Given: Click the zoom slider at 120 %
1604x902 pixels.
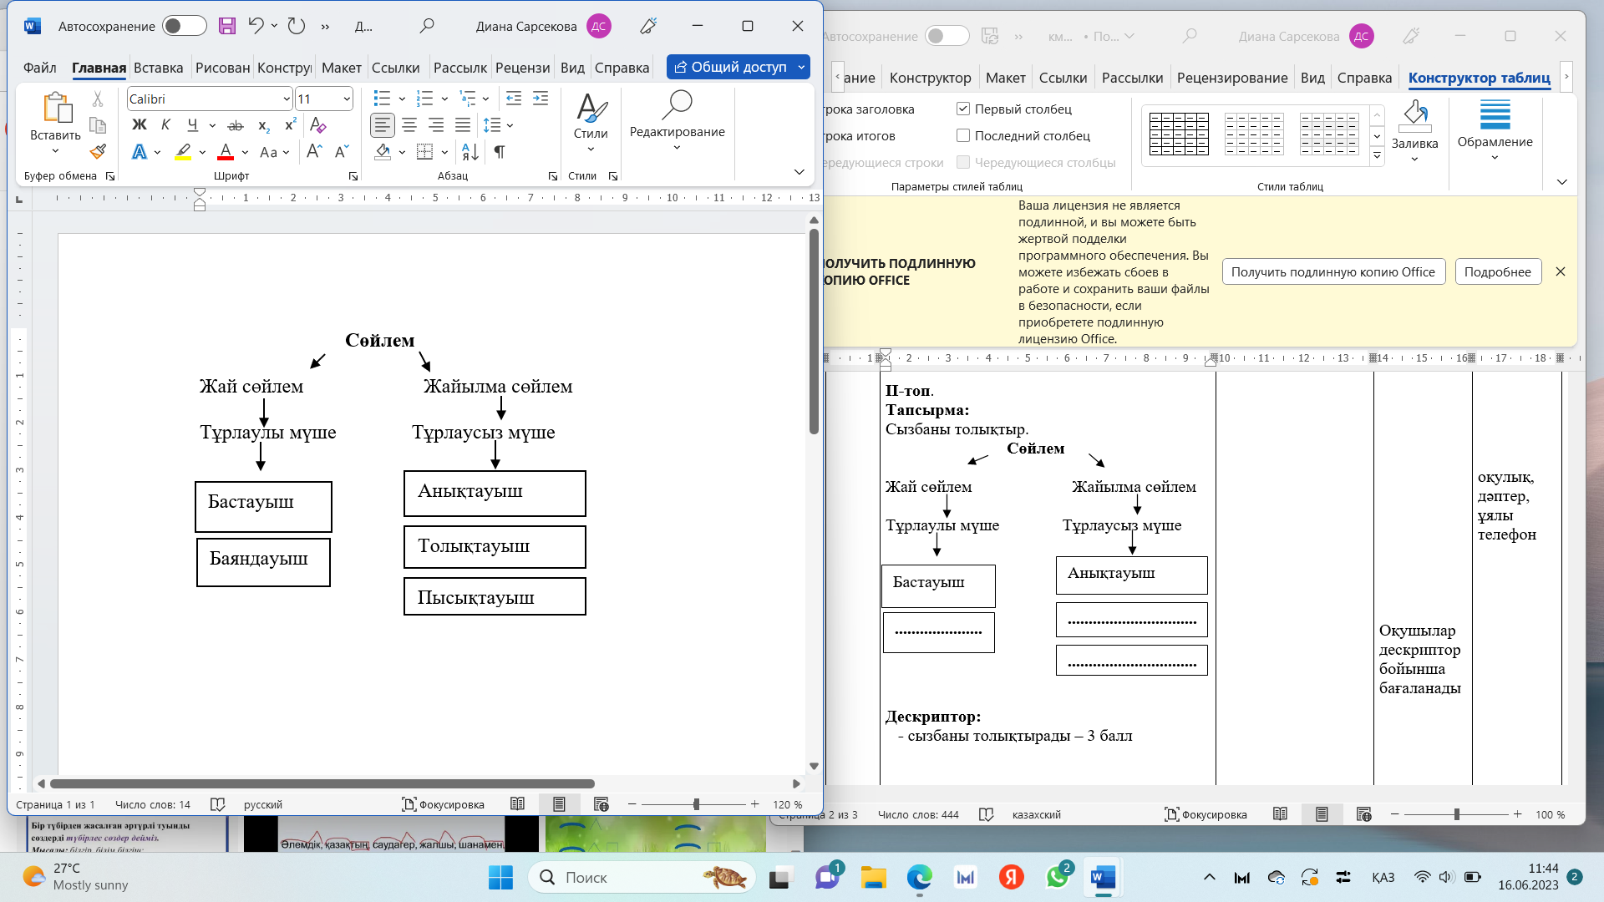Looking at the screenshot, I should click(696, 804).
